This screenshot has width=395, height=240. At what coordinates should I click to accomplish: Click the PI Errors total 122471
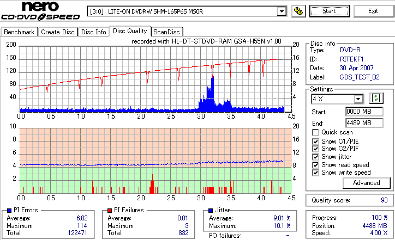pos(77,233)
